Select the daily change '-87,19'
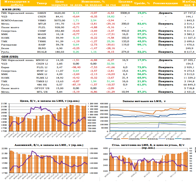 pos(76,85)
